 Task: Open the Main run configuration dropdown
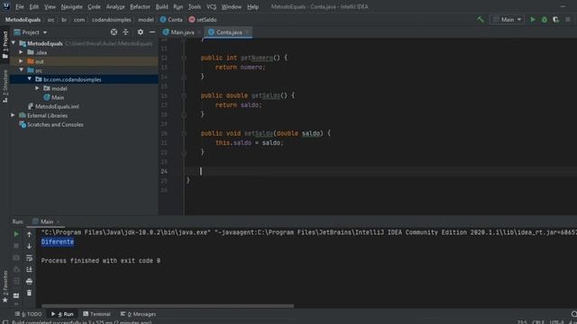point(507,20)
